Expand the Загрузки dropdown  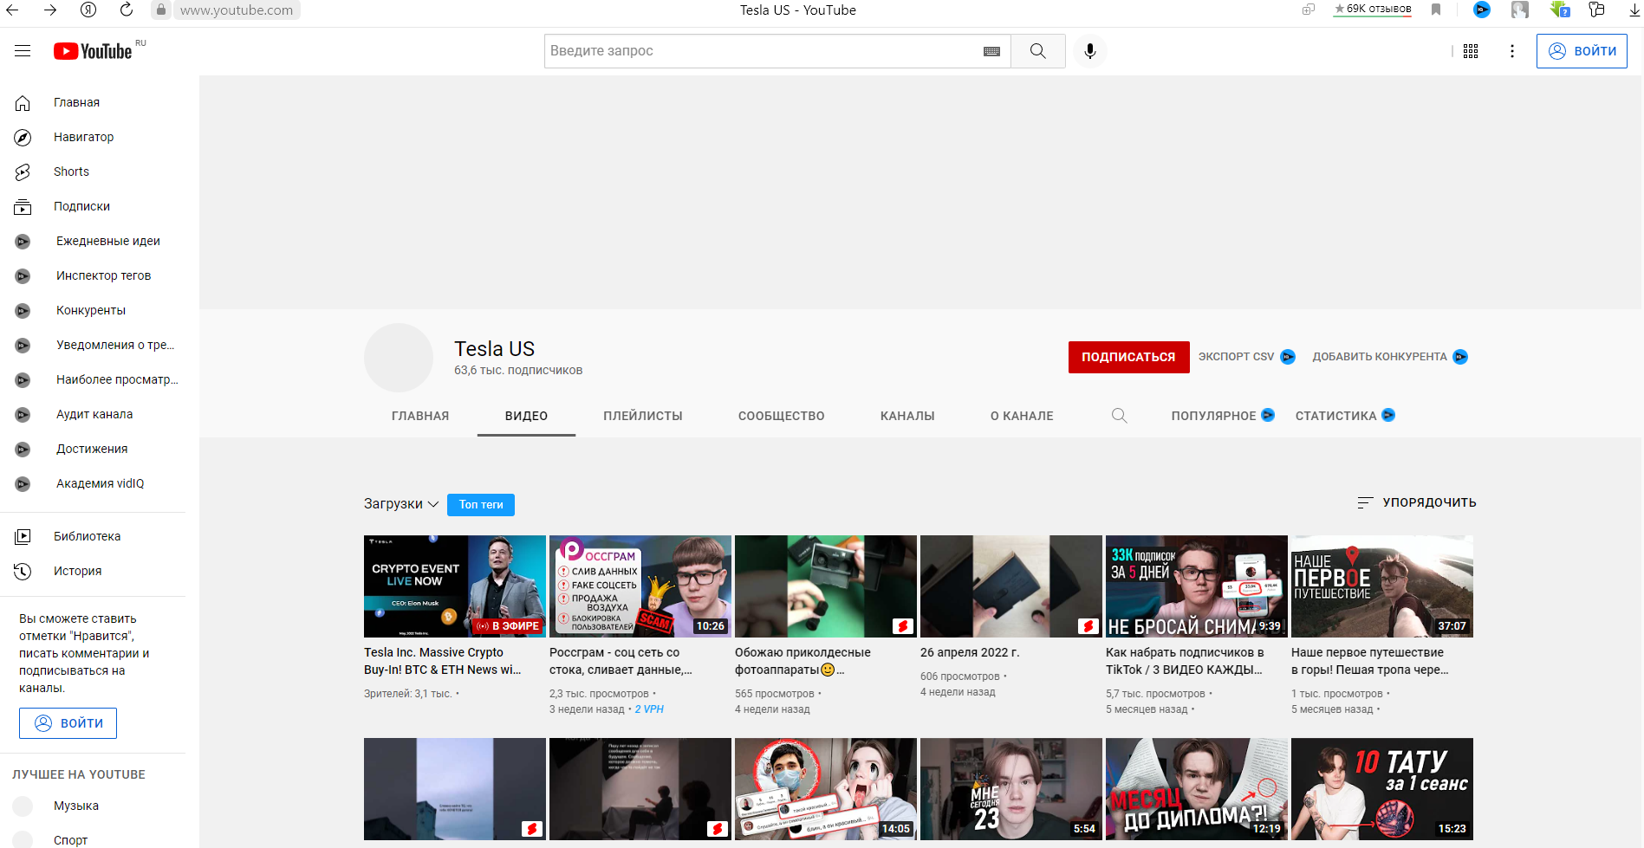point(401,504)
